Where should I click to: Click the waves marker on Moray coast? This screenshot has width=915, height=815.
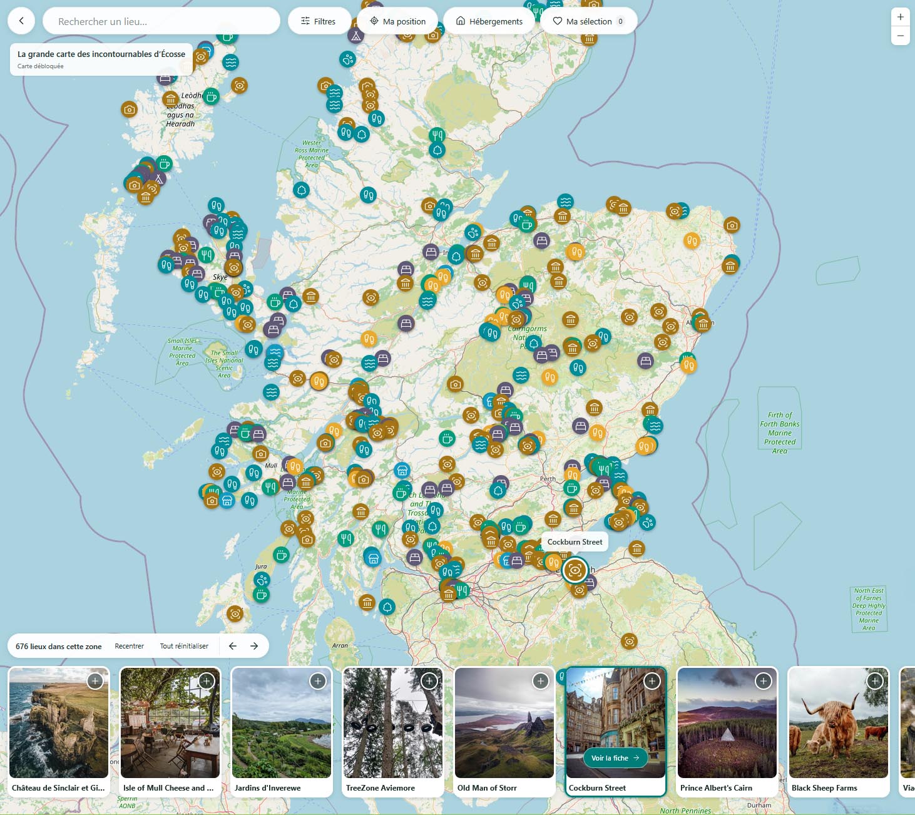click(565, 202)
